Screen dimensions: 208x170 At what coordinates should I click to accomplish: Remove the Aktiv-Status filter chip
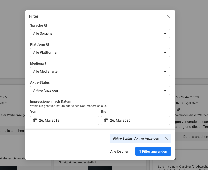pyautogui.click(x=166, y=138)
